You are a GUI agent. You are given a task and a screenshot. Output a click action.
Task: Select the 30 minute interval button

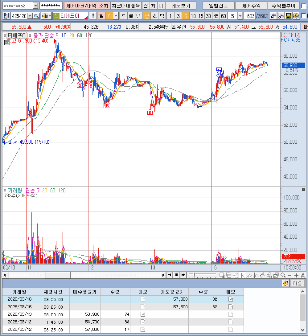click(208, 16)
